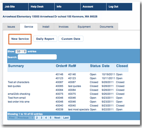Click the Arrowhead Elementary address heading

(50, 16)
